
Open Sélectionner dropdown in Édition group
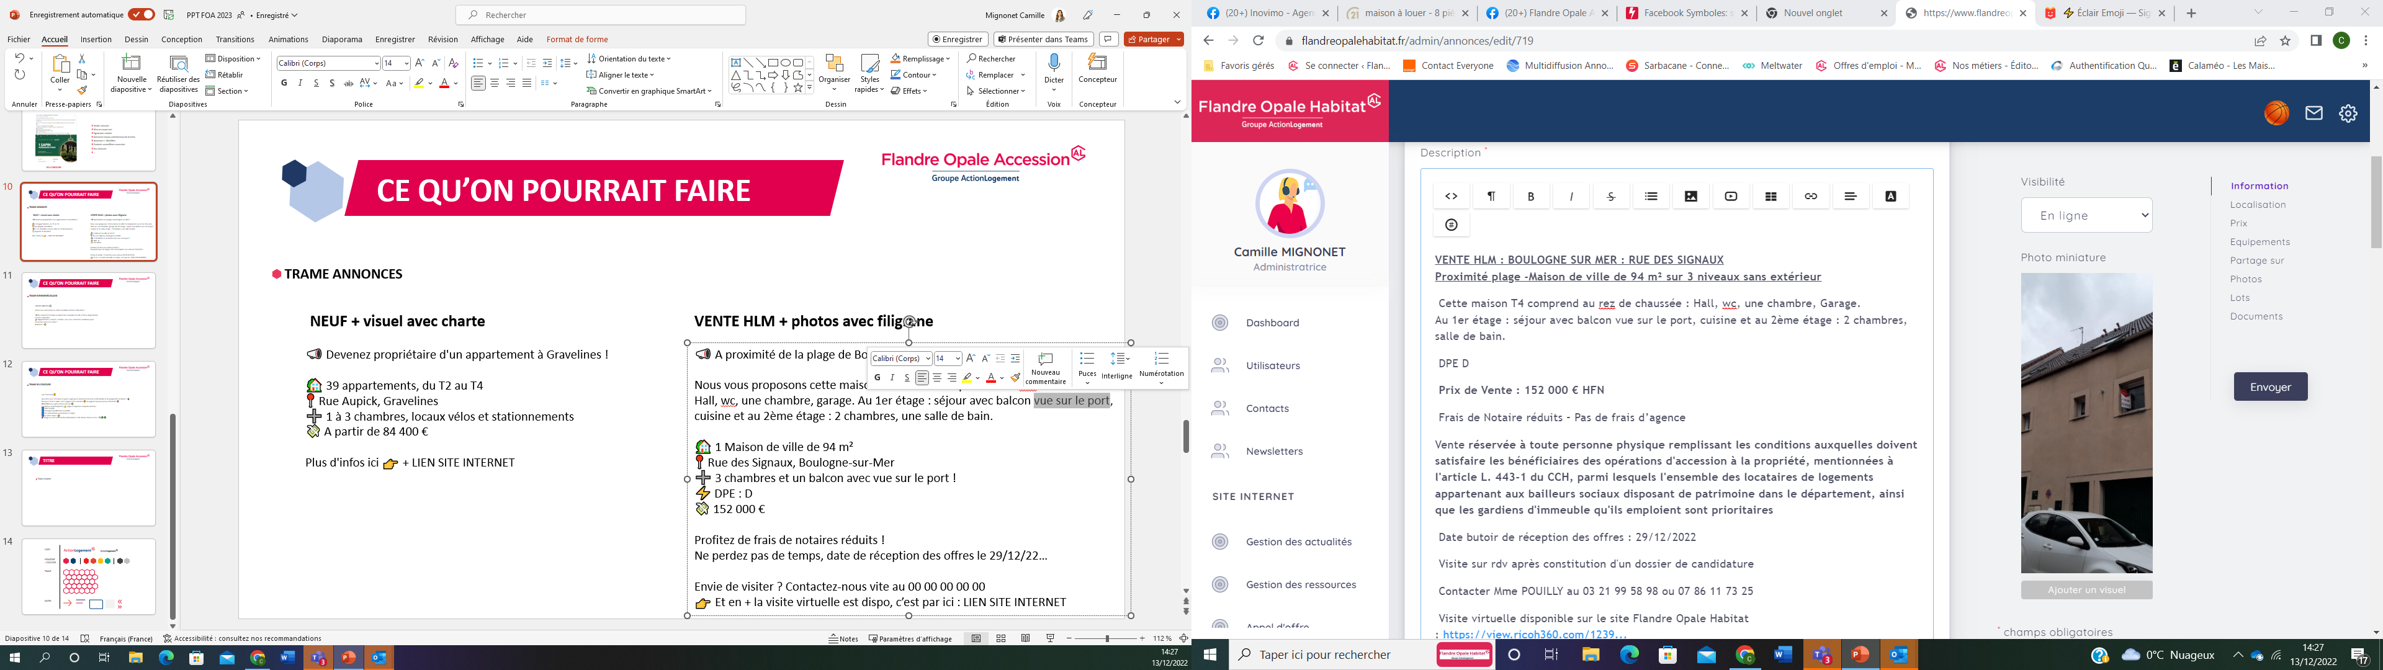(996, 91)
